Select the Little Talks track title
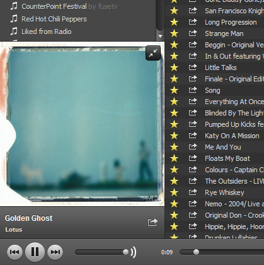The width and height of the screenshot is (264, 265). click(x=221, y=68)
